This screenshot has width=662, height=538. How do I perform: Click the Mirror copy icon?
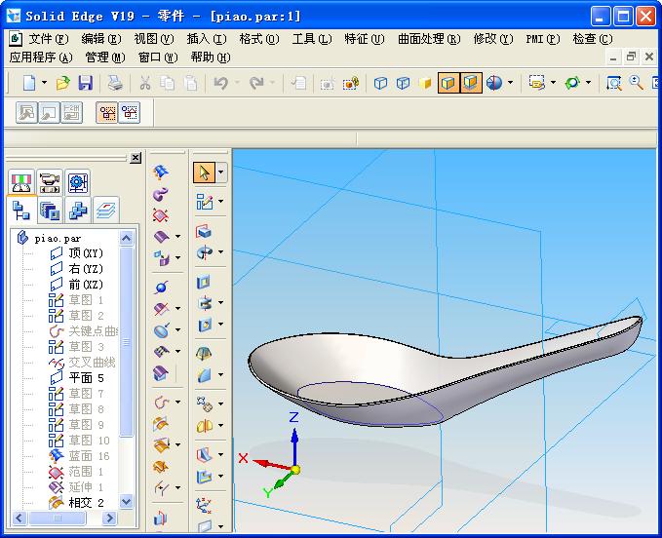point(205,426)
